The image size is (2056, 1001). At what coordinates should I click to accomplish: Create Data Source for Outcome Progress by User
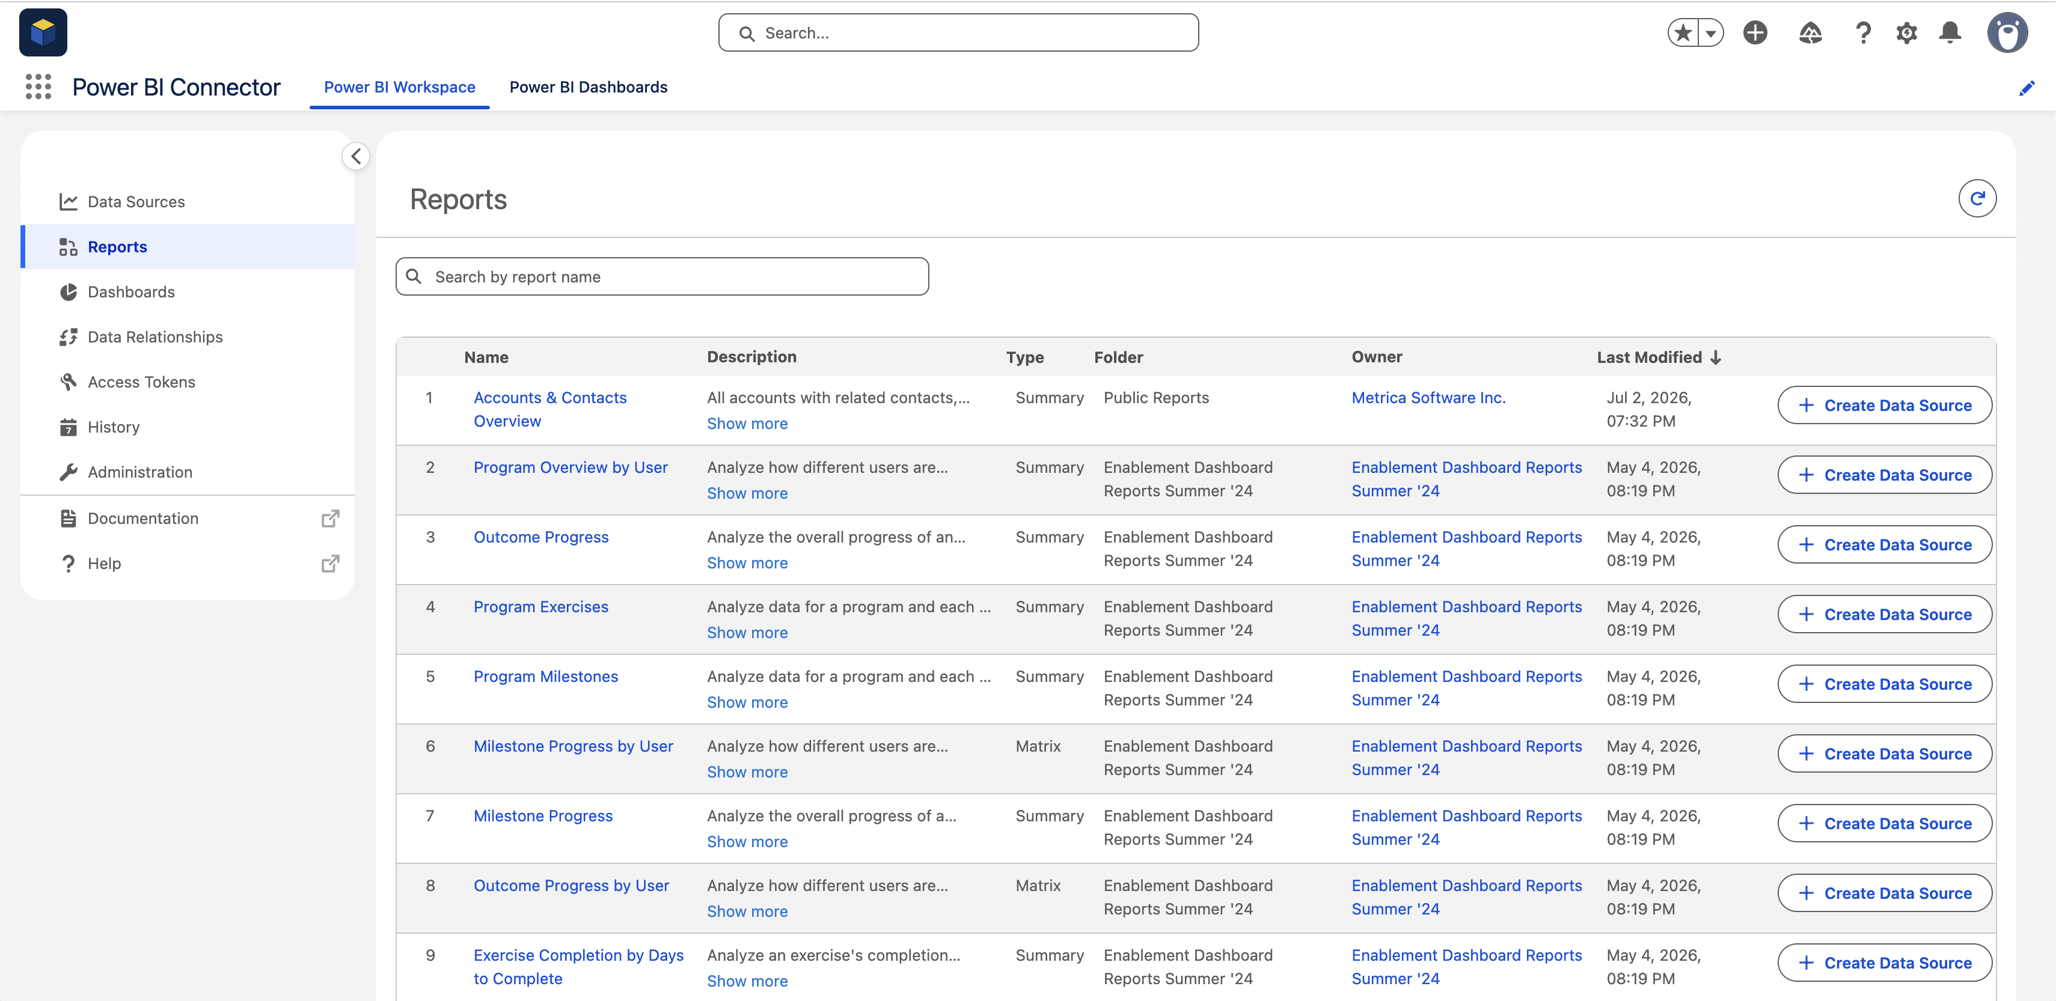1885,893
